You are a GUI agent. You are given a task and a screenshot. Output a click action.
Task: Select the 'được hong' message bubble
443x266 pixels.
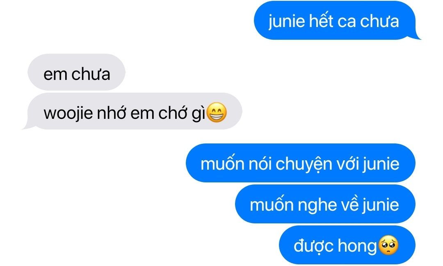click(347, 245)
